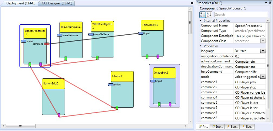The width and height of the screenshot is (273, 131).
Task: Click wavefileName port of WavefilePlayer.1
Action: click(59, 35)
